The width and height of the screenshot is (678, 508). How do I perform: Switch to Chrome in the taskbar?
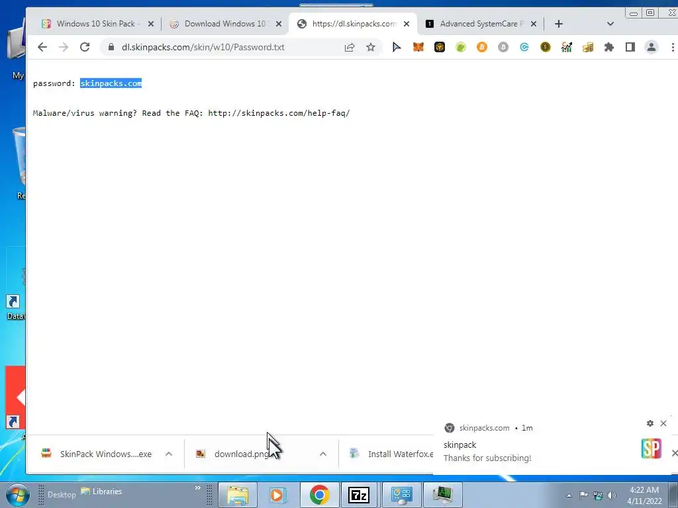tap(319, 495)
